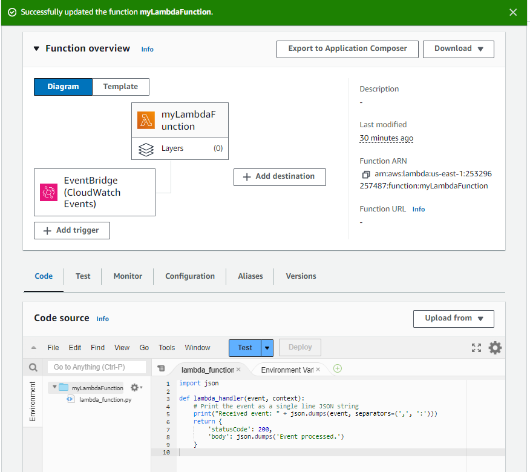Screen dimensions: 530x472
Task: Dismiss the success notification banner
Action: tap(513, 12)
